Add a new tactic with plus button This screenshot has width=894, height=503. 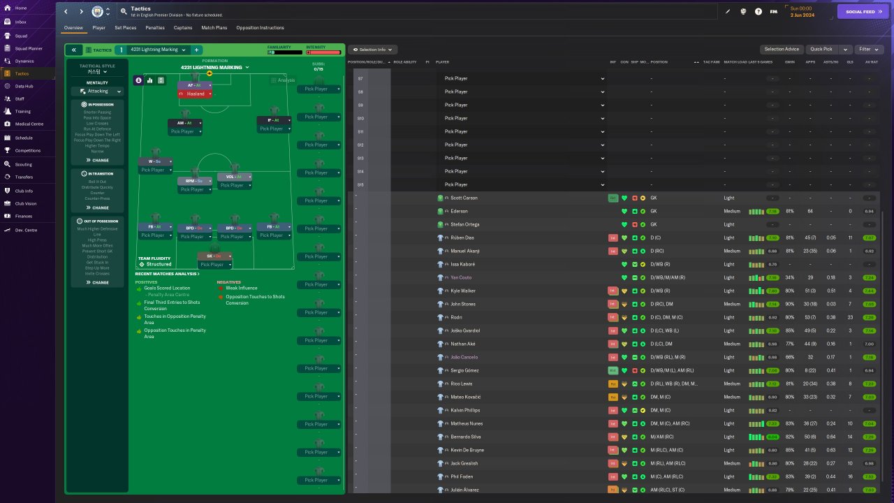(197, 50)
